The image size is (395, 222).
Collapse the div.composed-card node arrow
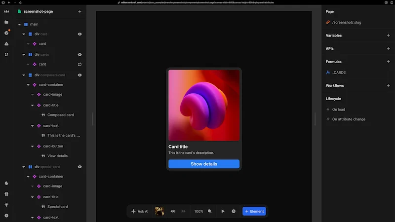pos(24,75)
